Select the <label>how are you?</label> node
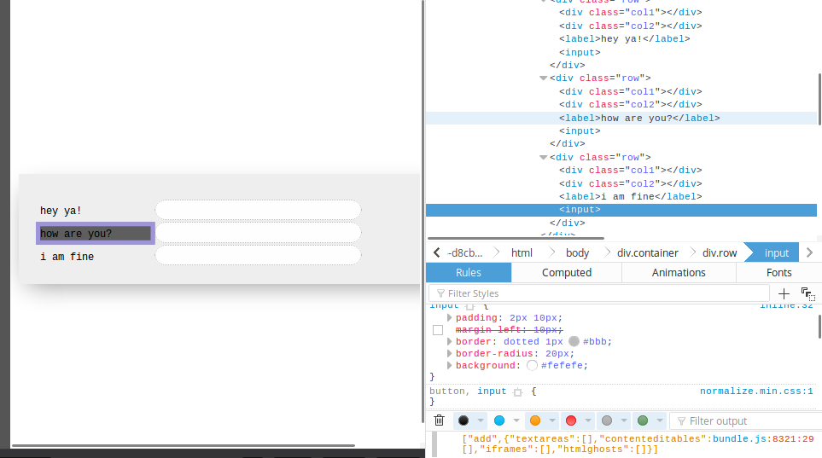 point(639,118)
